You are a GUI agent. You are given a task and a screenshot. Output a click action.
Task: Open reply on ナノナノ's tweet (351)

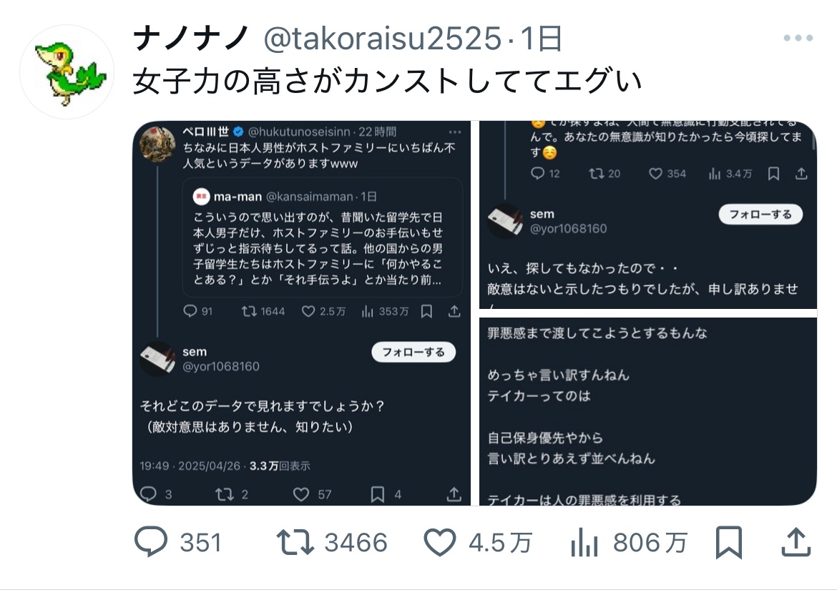[177, 542]
